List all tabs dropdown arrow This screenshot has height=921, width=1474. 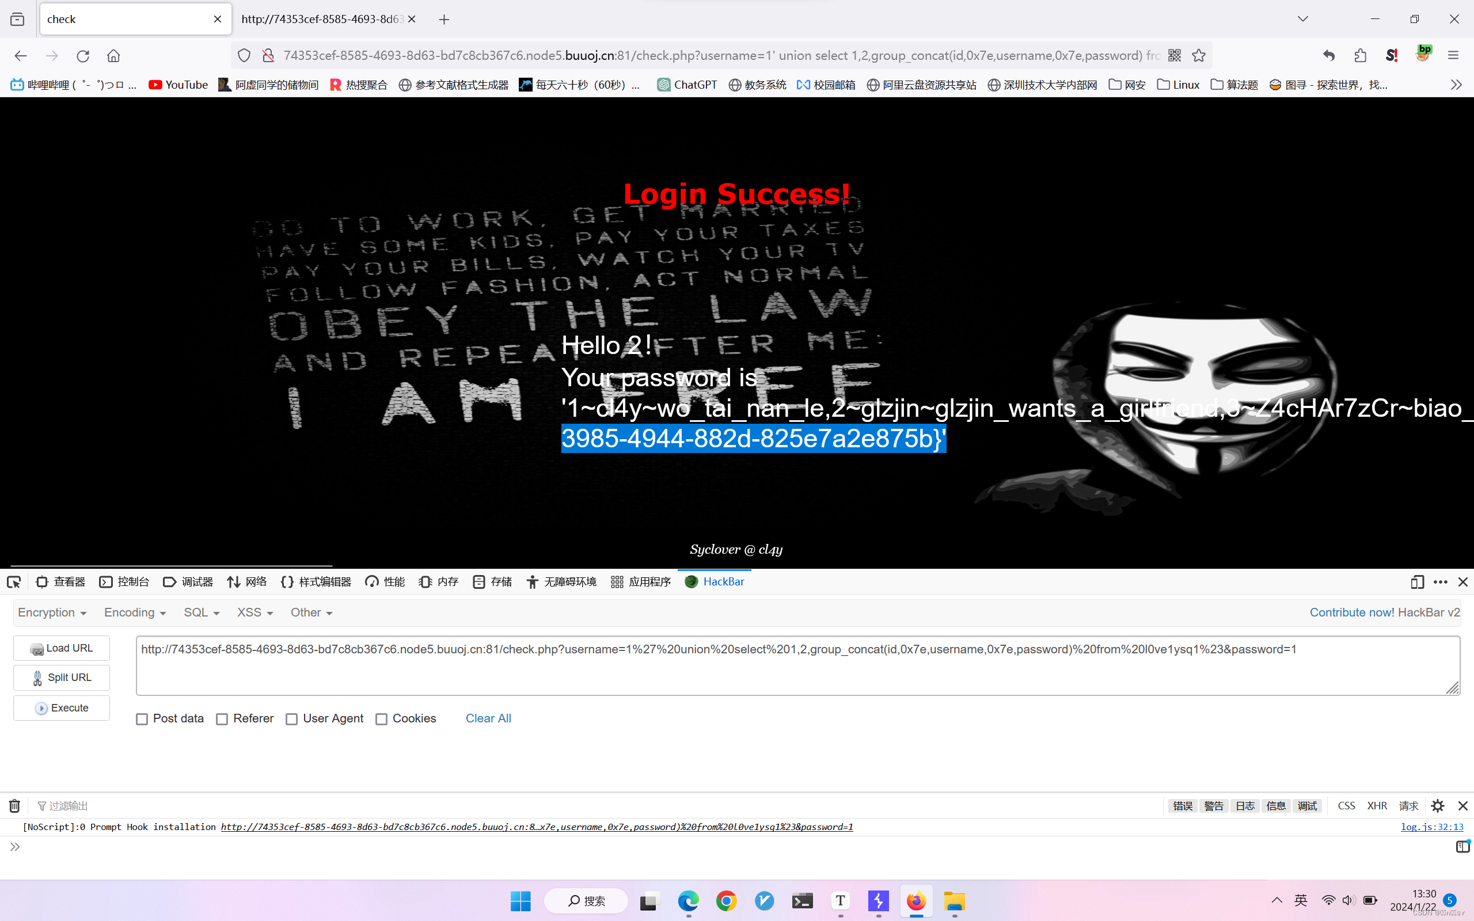[1303, 19]
